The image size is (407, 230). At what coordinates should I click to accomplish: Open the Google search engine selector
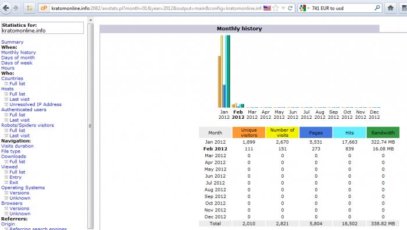305,8
